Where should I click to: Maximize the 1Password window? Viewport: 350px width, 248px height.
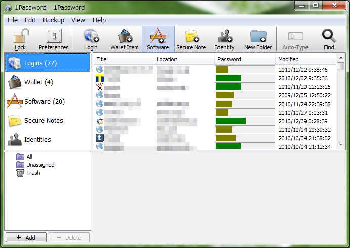click(x=316, y=6)
